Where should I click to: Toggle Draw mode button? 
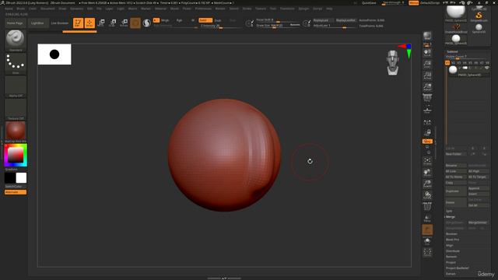pos(89,23)
